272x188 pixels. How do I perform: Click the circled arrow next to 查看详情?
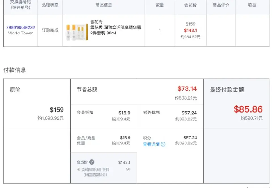coord(163,144)
